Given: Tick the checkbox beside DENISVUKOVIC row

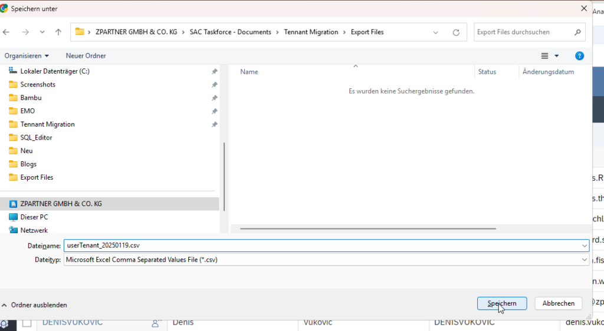Looking at the screenshot, I should (27, 323).
